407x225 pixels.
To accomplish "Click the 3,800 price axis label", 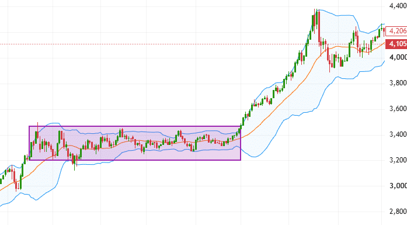I will 398,83.
